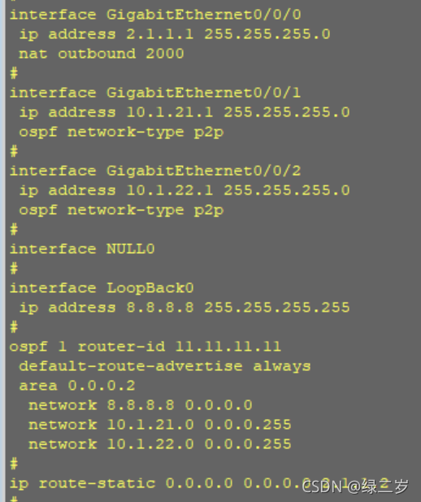Click the interface GigabitEthernet0/0/1 line
The image size is (421, 502).
point(155,93)
